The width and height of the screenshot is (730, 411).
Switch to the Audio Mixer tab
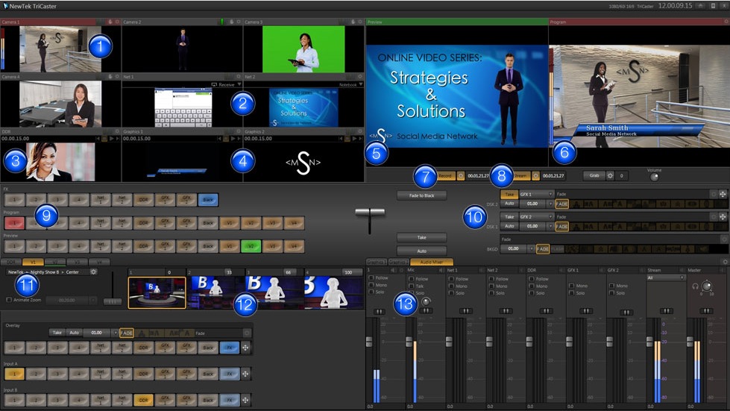pyautogui.click(x=431, y=263)
